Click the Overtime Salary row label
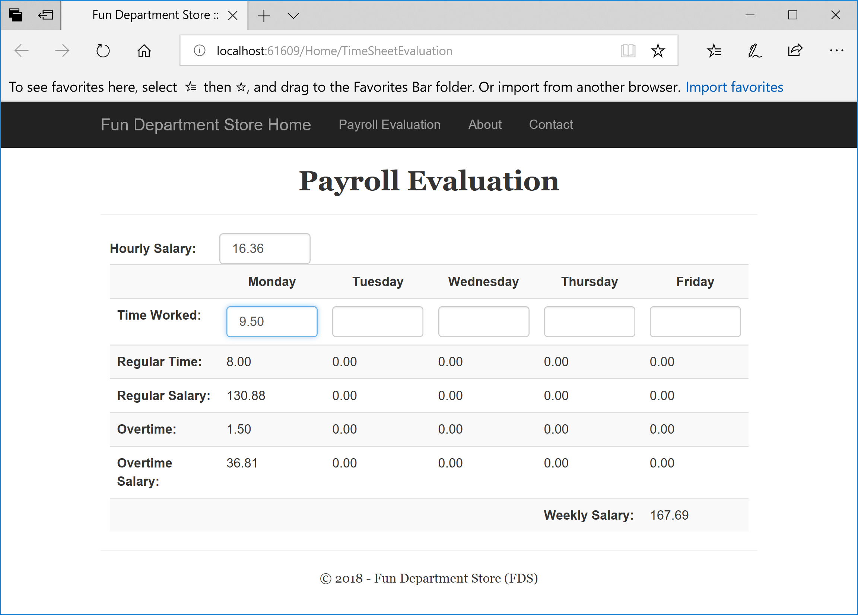 pyautogui.click(x=144, y=472)
